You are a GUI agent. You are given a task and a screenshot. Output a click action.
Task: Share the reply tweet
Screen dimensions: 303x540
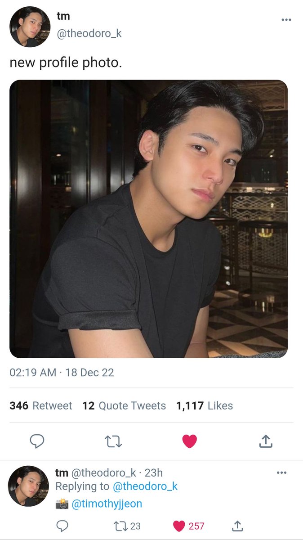[237, 525]
